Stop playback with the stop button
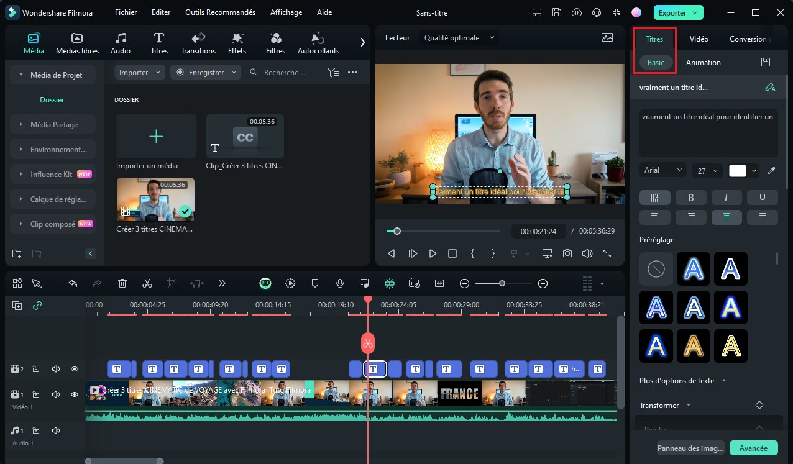Screen dimensions: 793x464 coord(452,253)
